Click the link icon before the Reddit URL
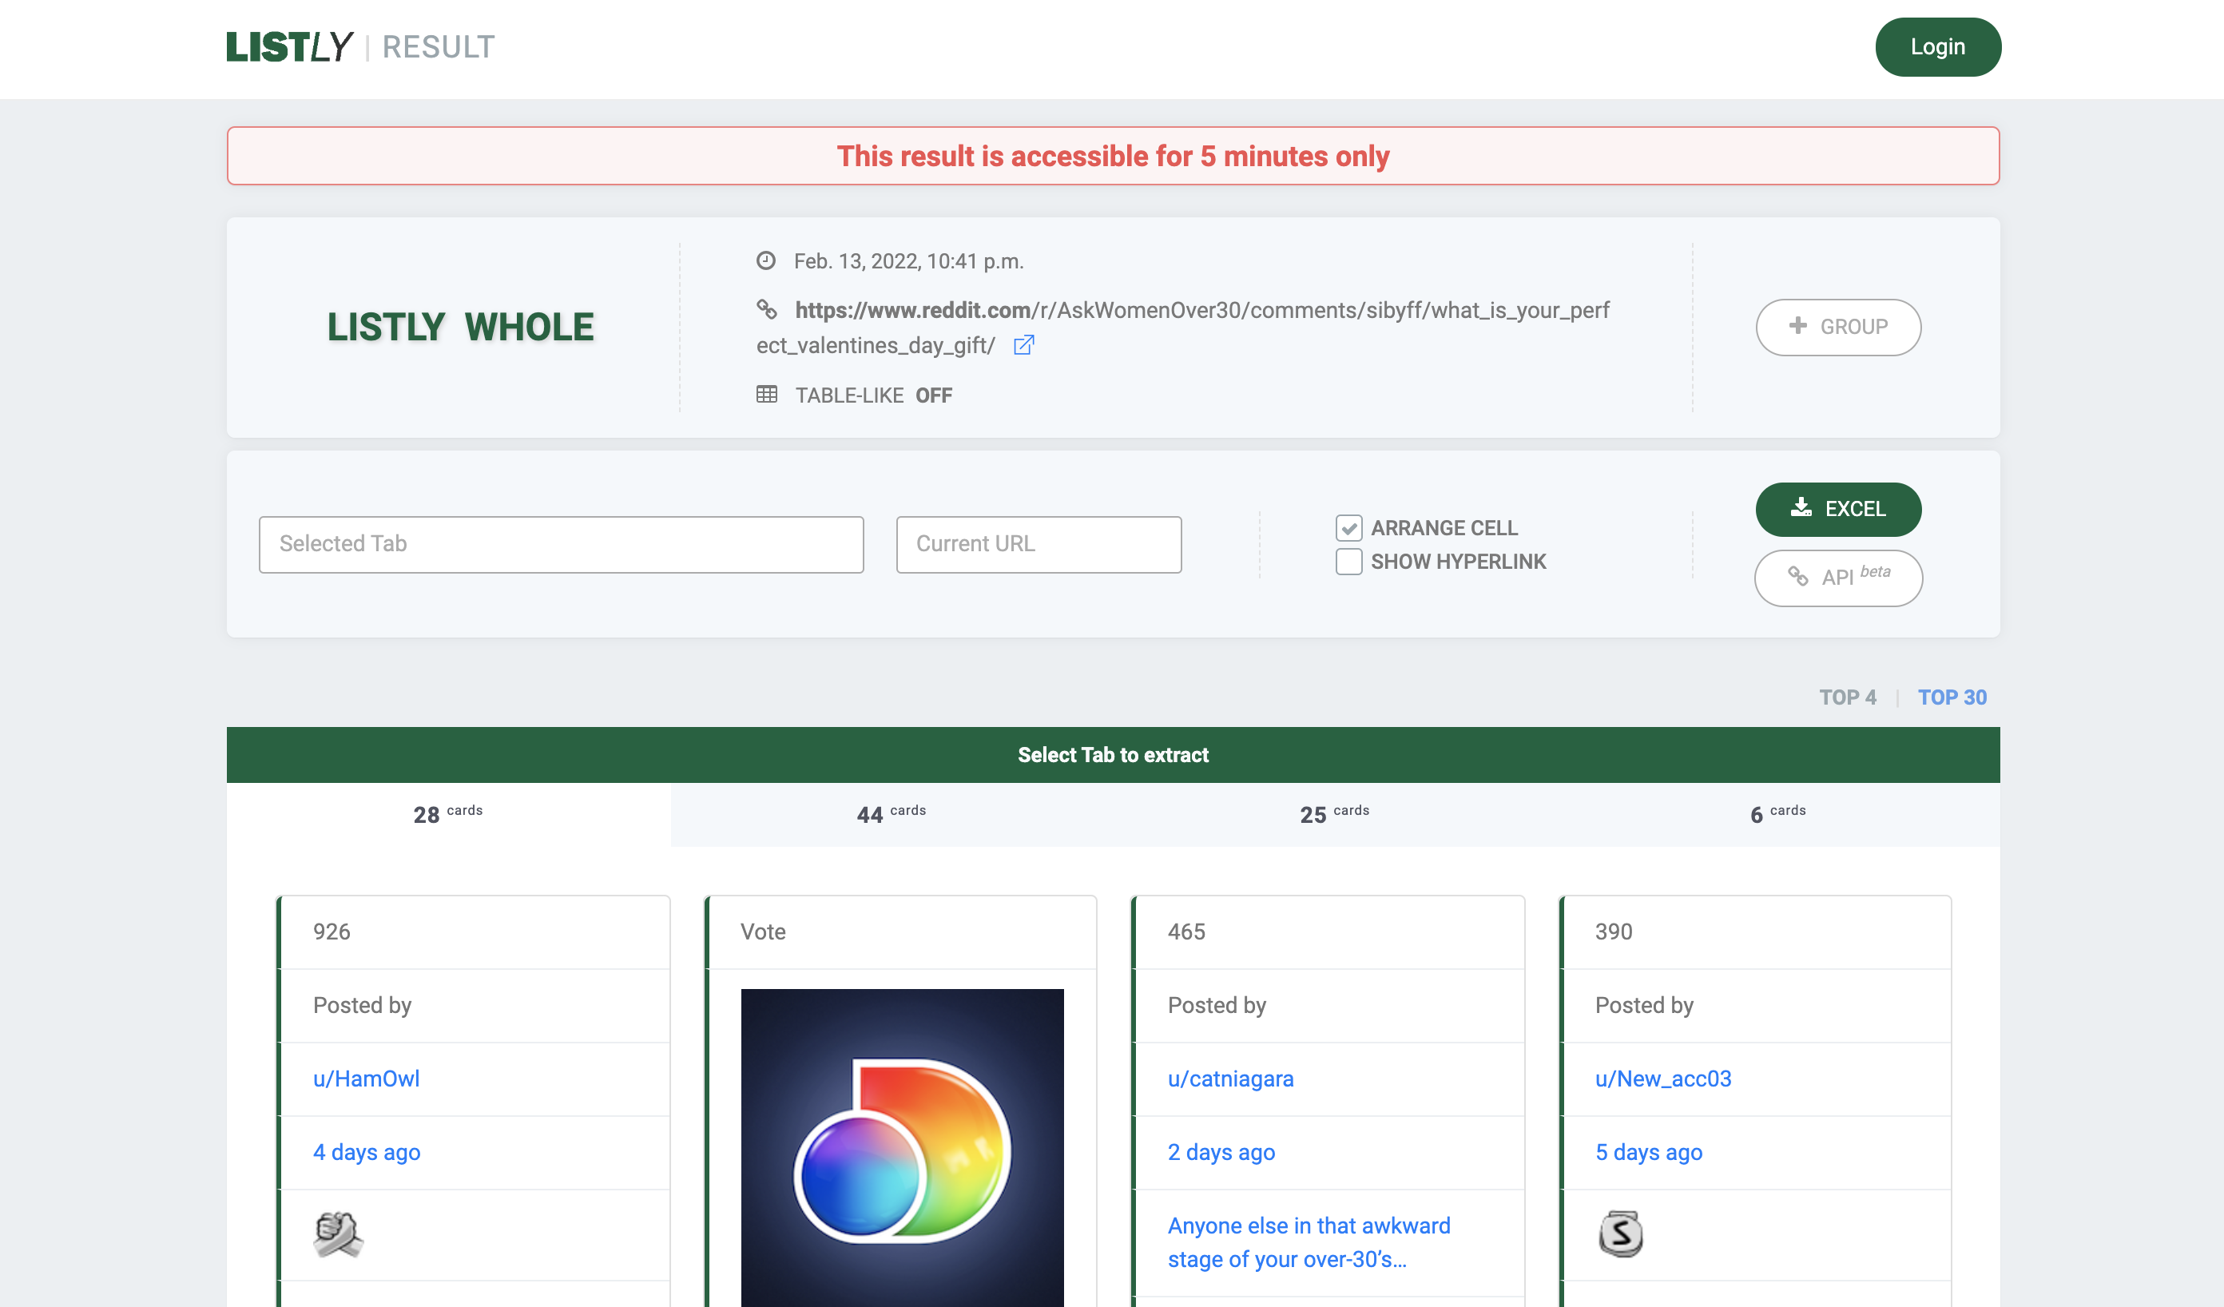The image size is (2224, 1307). pyautogui.click(x=767, y=310)
